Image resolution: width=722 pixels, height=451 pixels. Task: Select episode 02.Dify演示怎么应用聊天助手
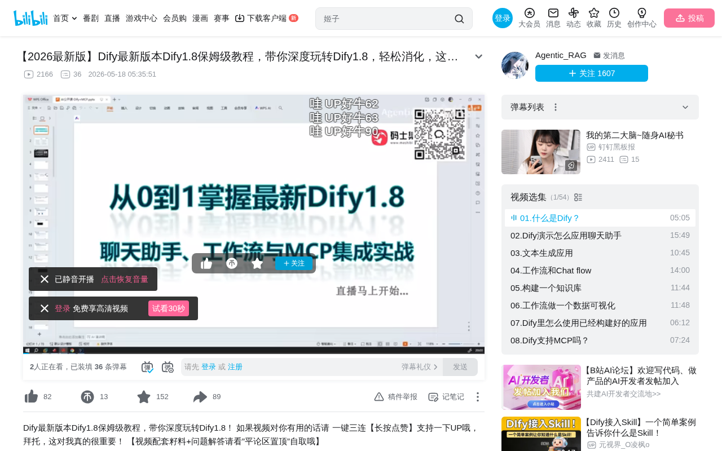(600, 236)
